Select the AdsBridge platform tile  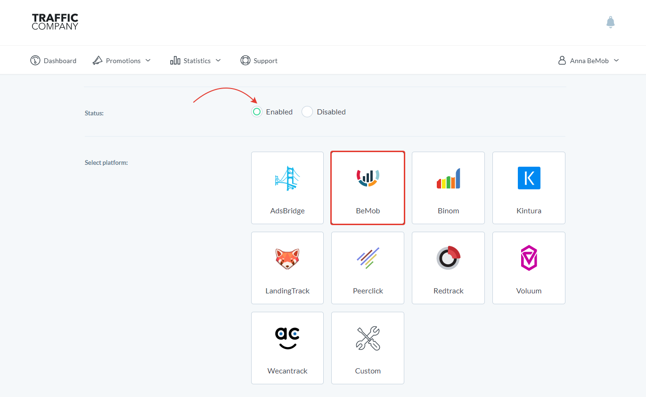(x=287, y=188)
